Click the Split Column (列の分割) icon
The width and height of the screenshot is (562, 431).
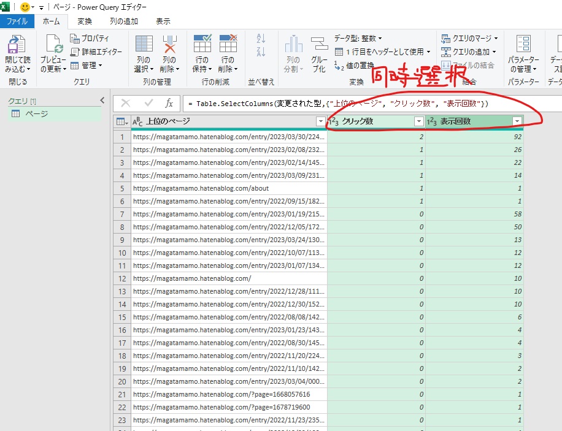click(293, 44)
